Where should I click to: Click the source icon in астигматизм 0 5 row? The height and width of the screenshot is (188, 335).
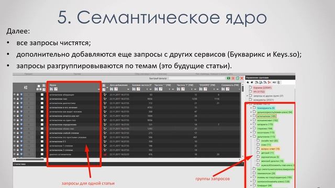105,142
